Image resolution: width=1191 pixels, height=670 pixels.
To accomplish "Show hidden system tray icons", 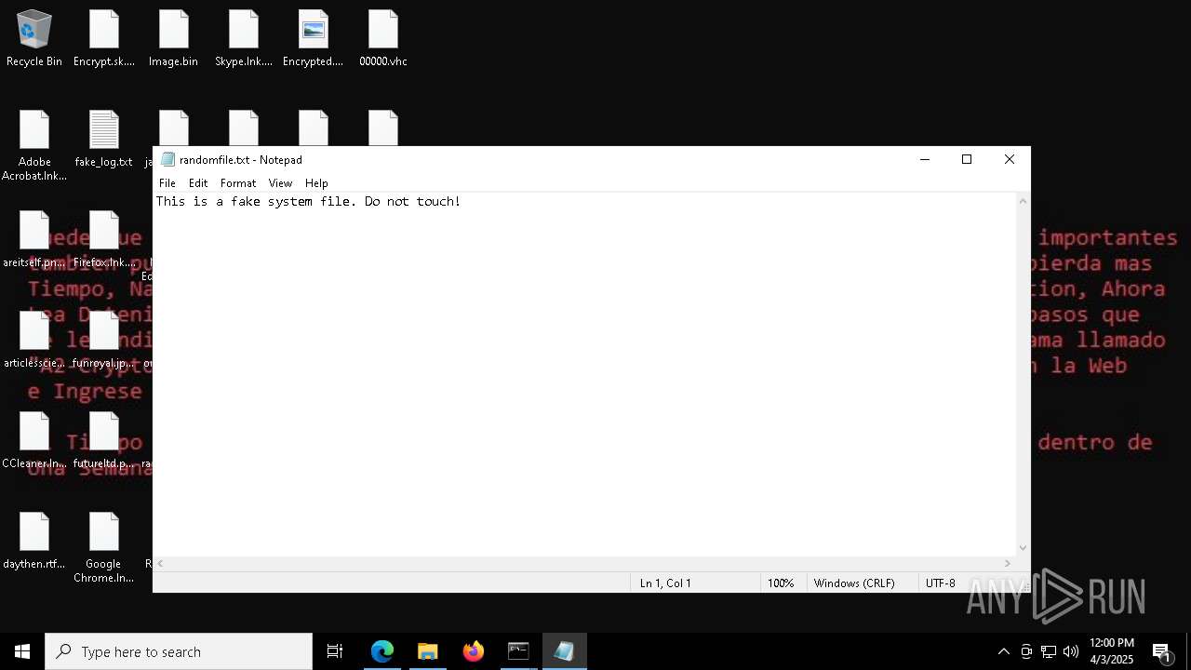I will [x=1003, y=651].
